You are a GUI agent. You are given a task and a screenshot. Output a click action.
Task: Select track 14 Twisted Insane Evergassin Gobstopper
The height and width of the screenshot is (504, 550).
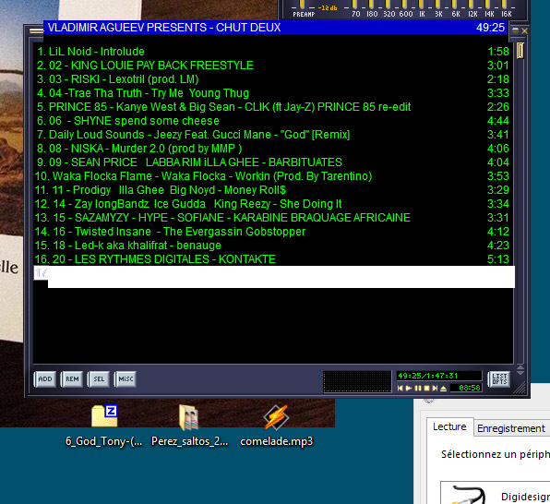click(273, 232)
